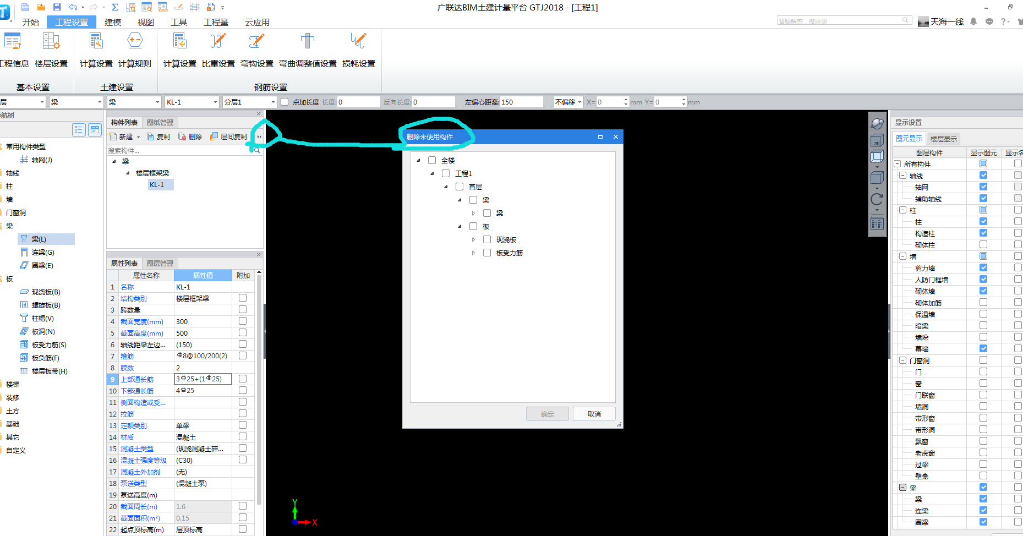This screenshot has width=1023, height=536.
Task: Open the 建模 ribbon tab
Action: [x=113, y=22]
